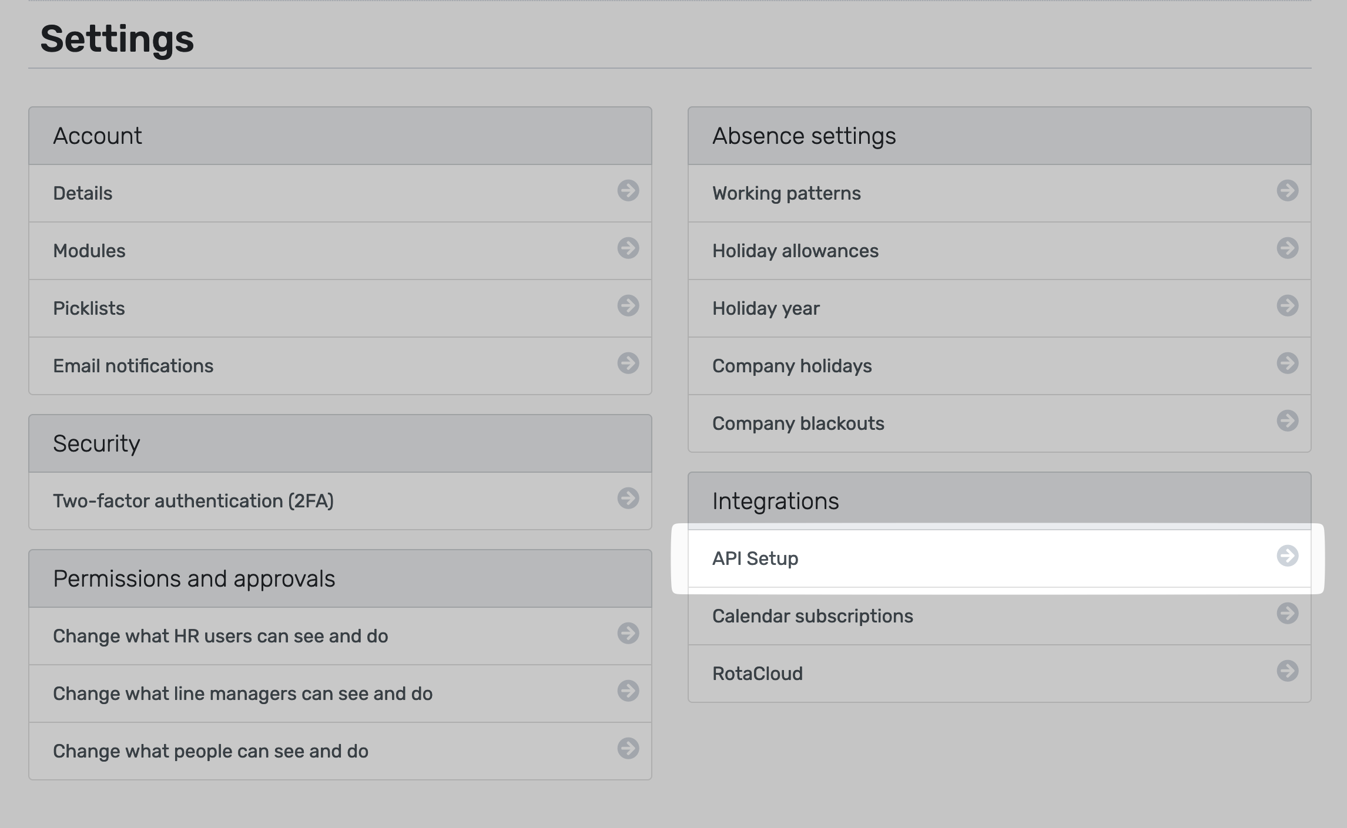
Task: Open Holiday allowances settings
Action: coord(795,251)
